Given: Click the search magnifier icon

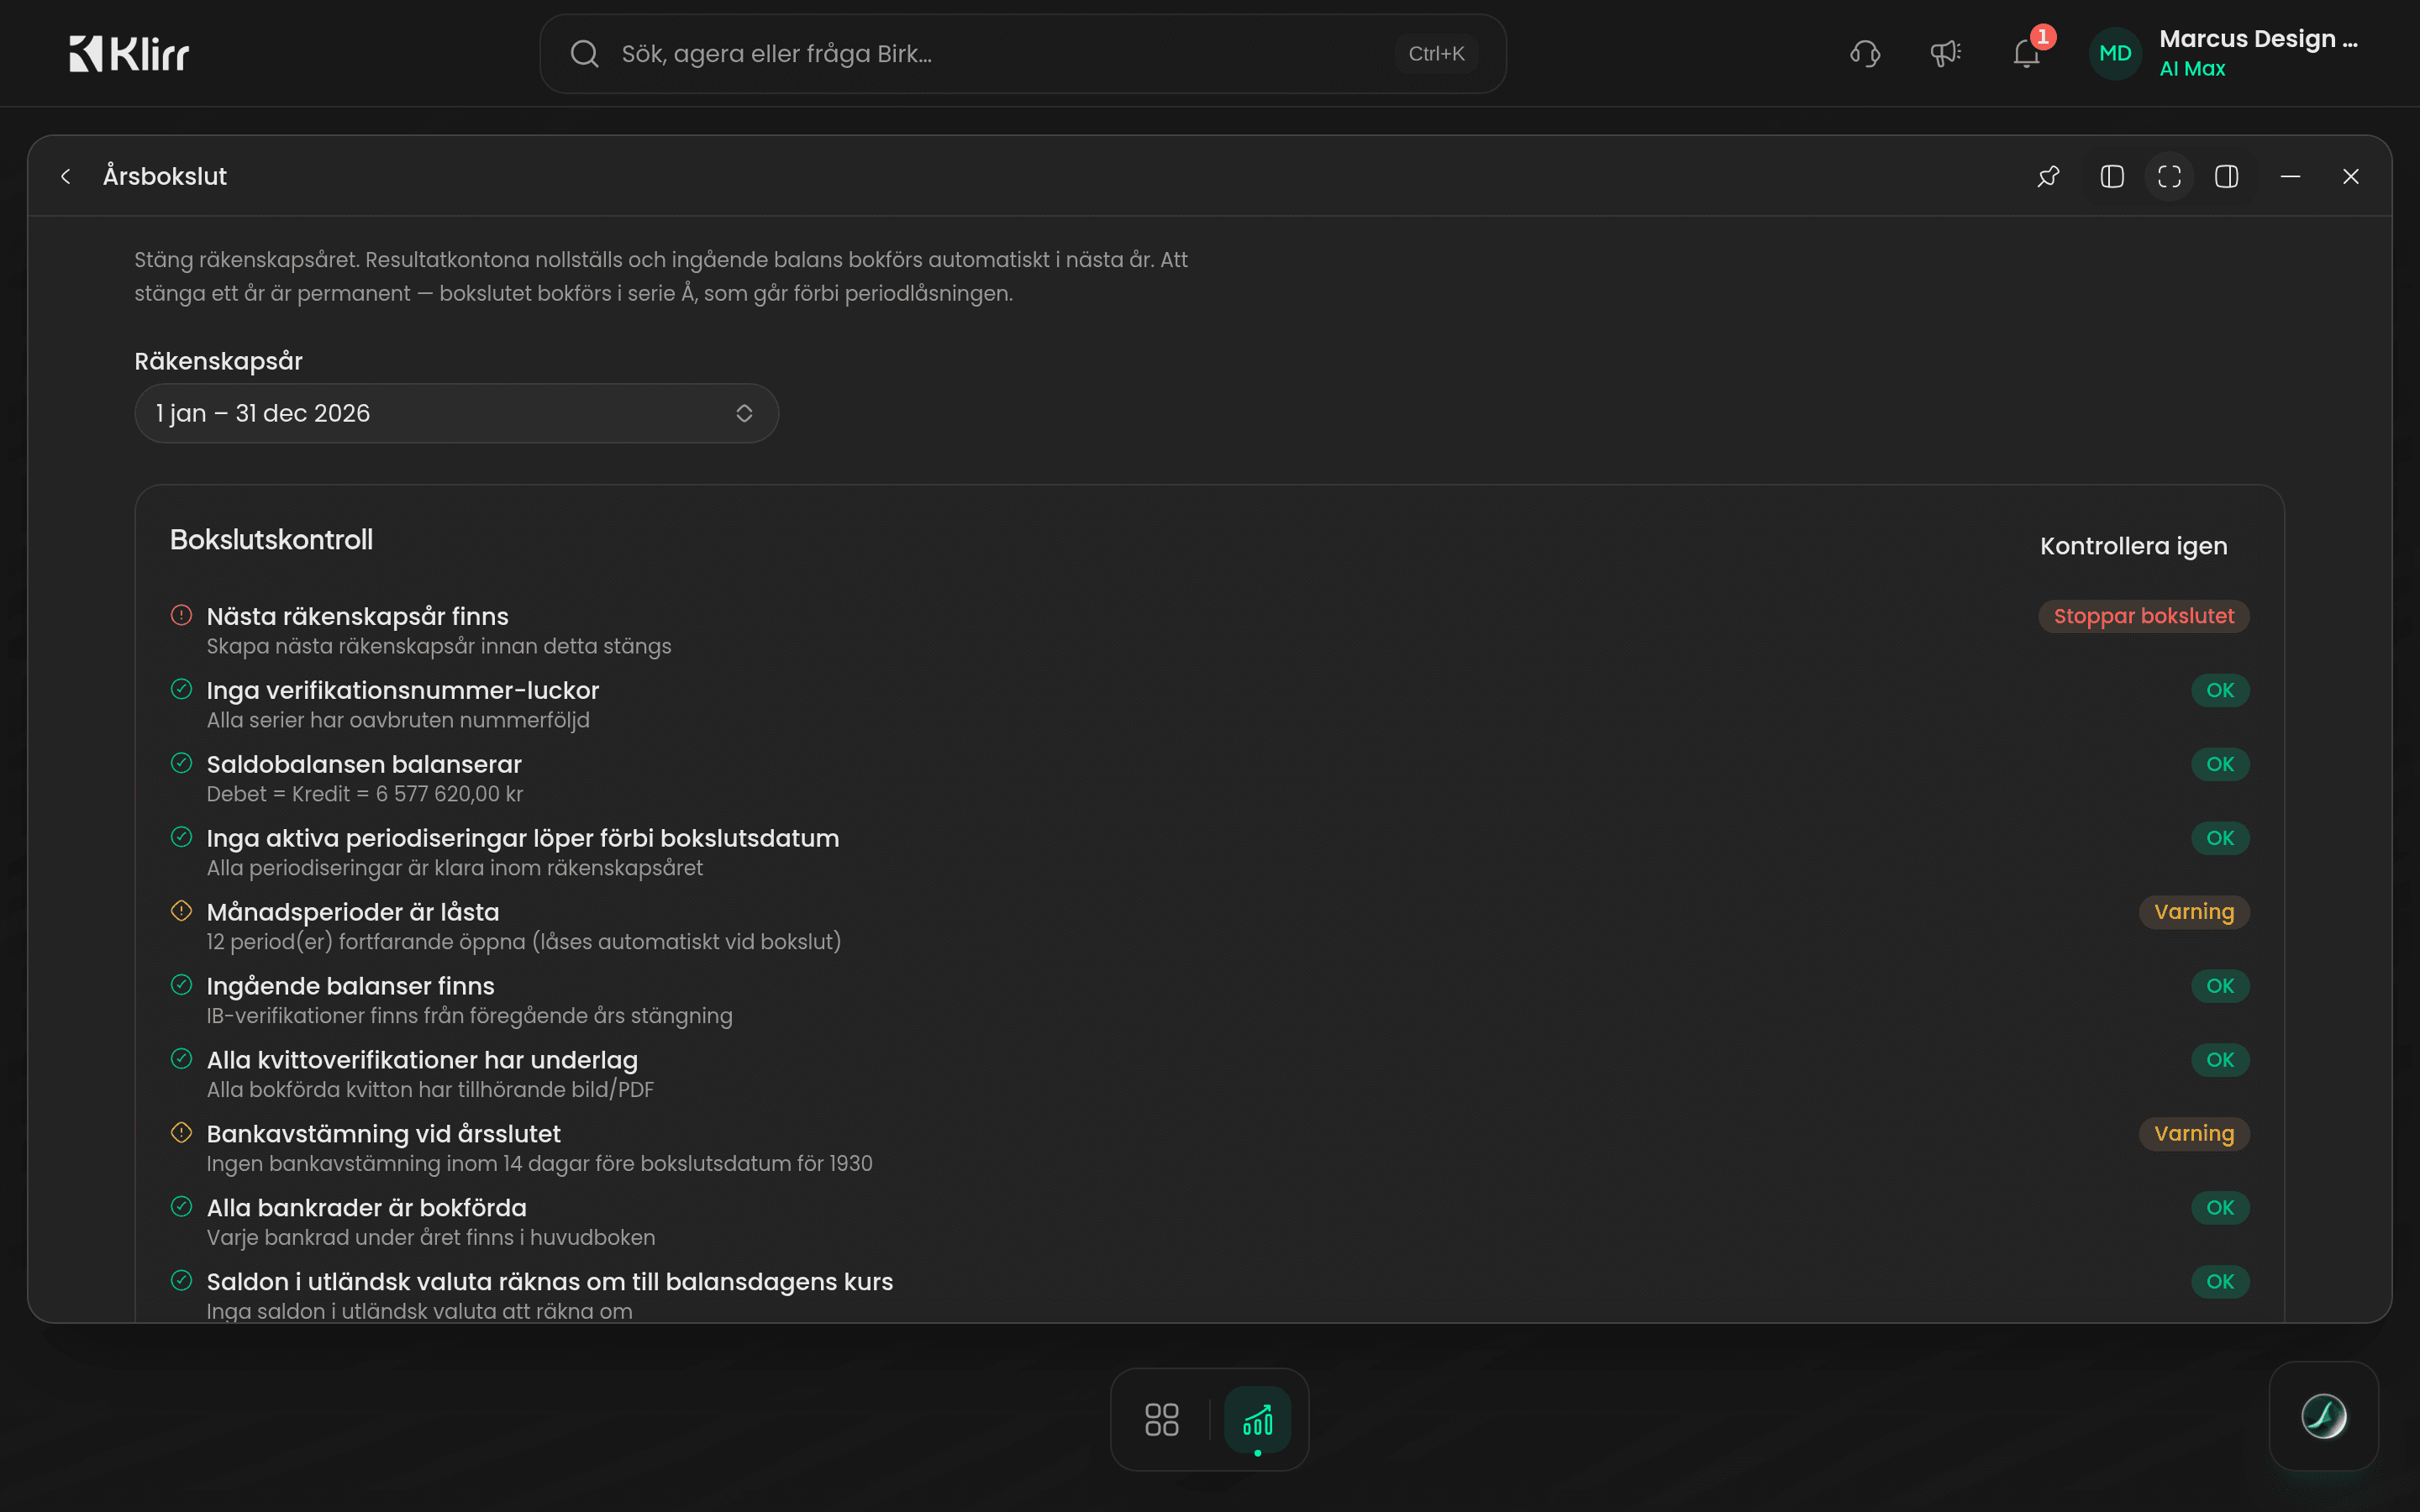Looking at the screenshot, I should point(585,53).
